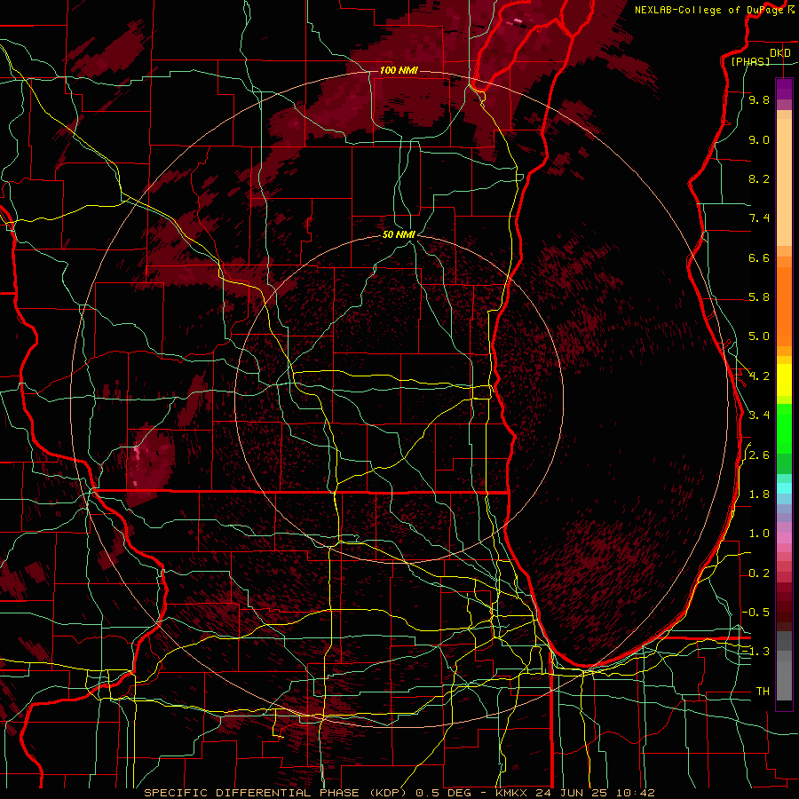
Task: Pick the light peach segment of color bar
Action: [784, 184]
